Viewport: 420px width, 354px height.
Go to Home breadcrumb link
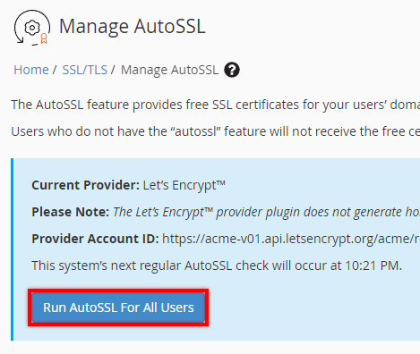(31, 70)
